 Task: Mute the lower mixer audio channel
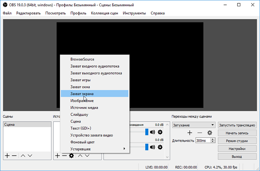(152, 147)
